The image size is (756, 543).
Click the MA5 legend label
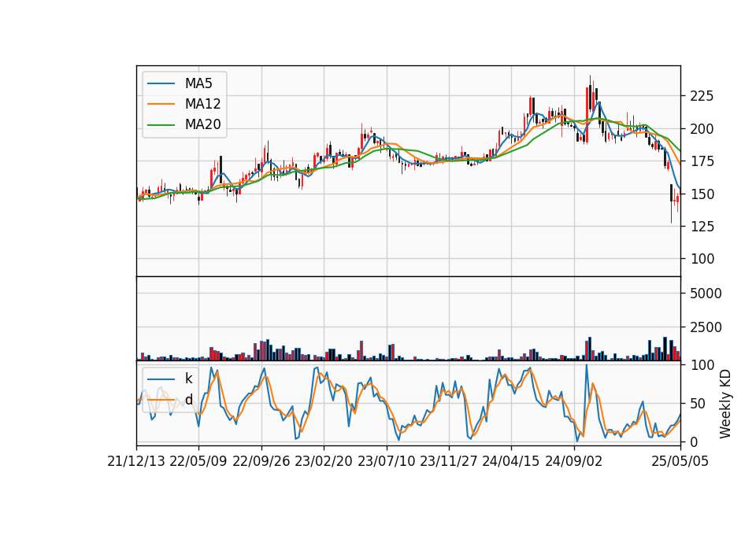tap(198, 83)
